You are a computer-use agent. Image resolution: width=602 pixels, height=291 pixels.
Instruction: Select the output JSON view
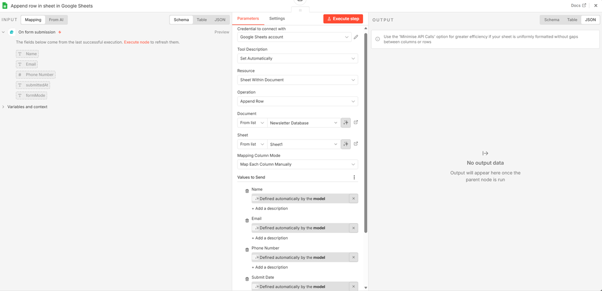point(590,20)
